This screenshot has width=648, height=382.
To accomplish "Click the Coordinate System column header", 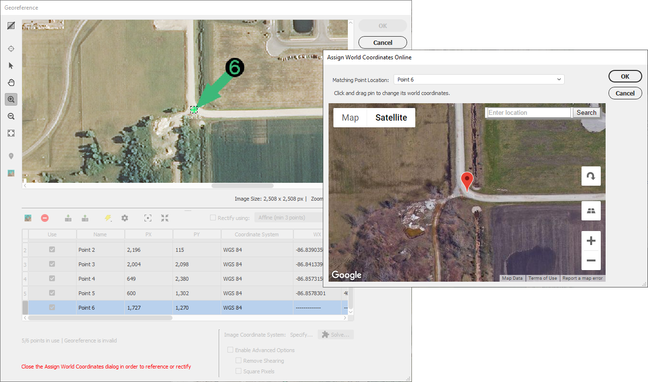I will tap(257, 234).
